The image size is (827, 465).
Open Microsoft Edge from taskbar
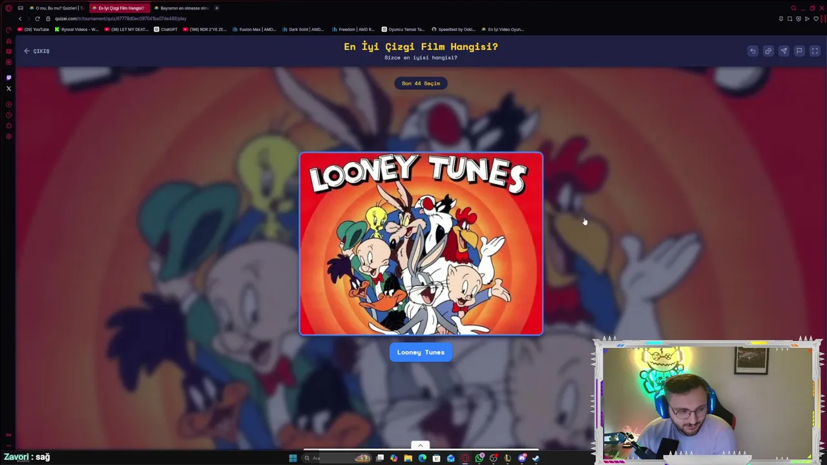point(423,459)
